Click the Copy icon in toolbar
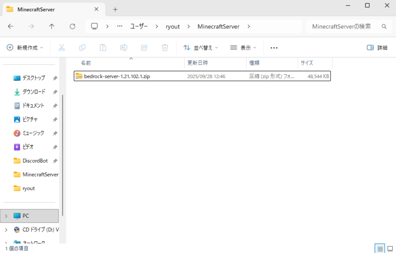 click(x=82, y=48)
